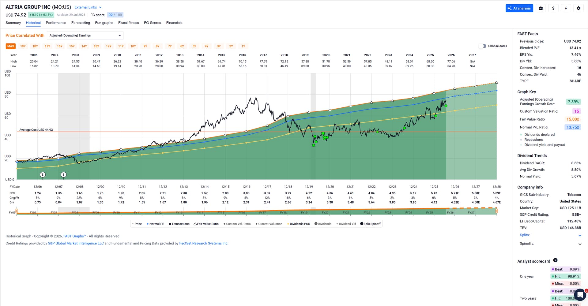This screenshot has height=306, width=588.
Task: Pick the 5Y time range
Action: (194, 46)
